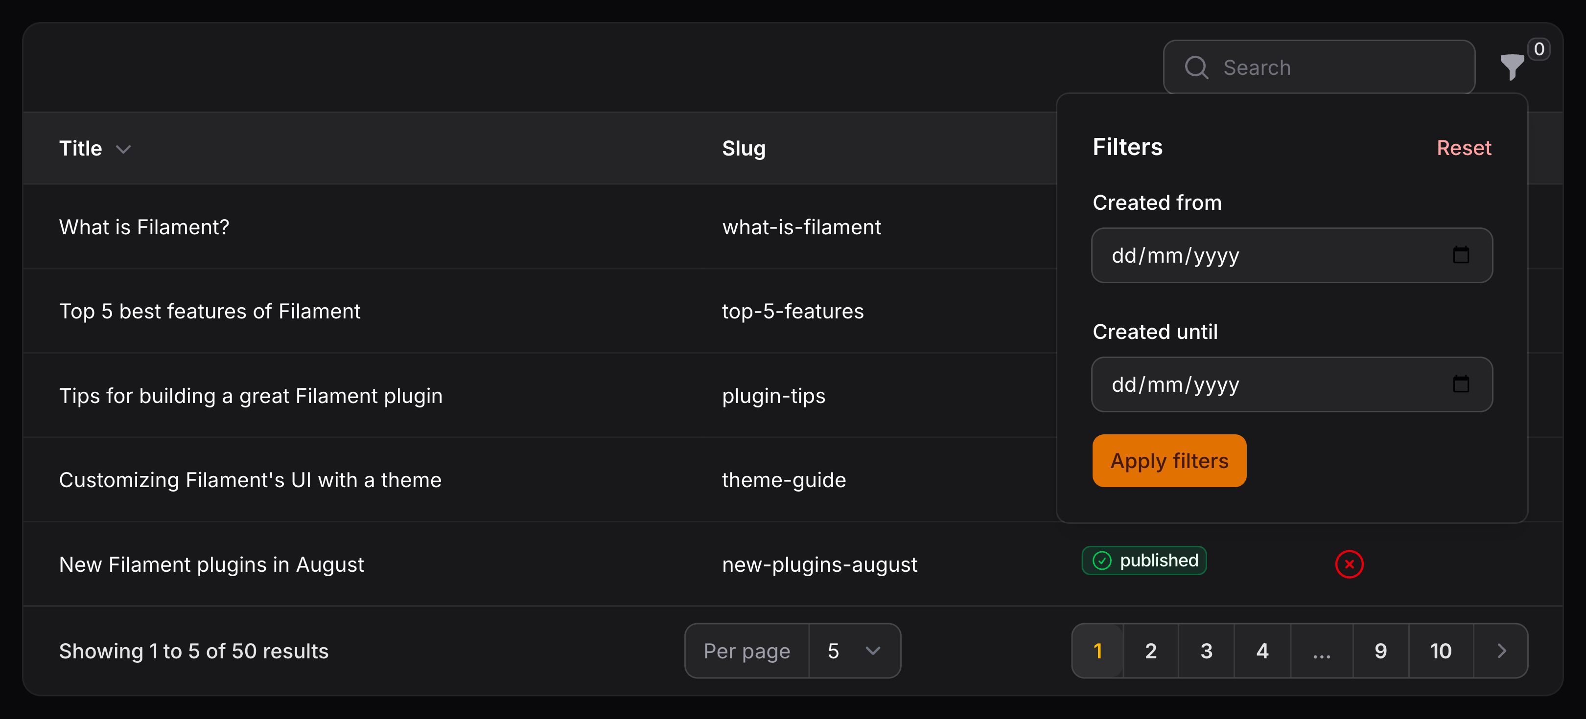
Task: Remove the published row via red X icon
Action: coord(1350,564)
